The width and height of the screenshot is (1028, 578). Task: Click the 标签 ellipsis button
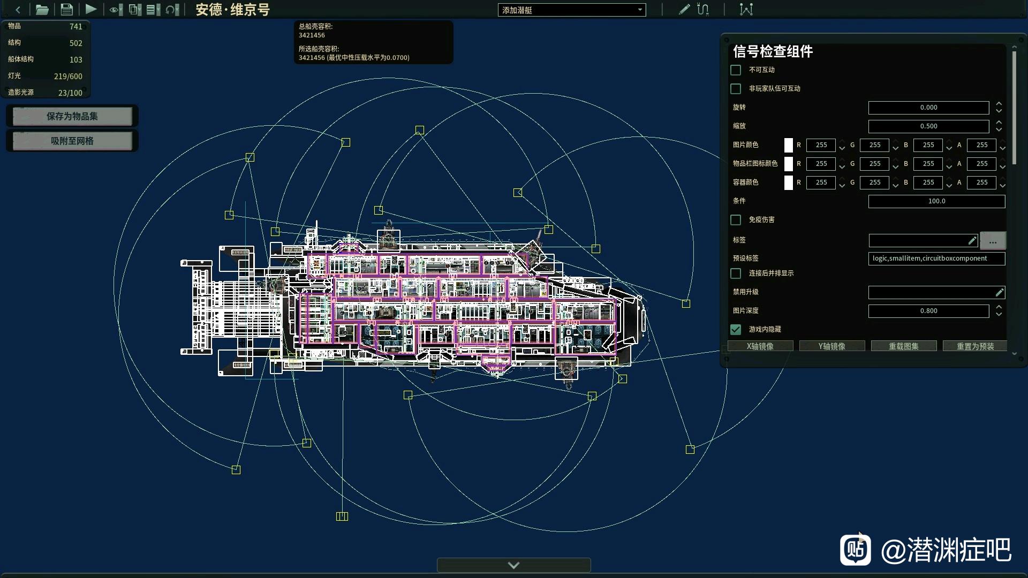click(x=993, y=241)
